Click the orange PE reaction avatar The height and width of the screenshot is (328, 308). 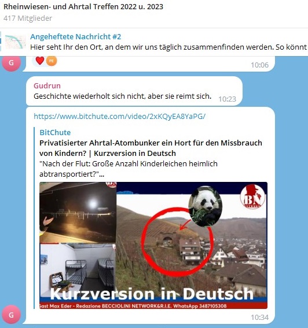click(x=52, y=61)
